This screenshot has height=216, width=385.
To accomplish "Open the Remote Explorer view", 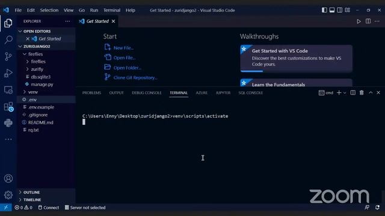I will click(8, 90).
